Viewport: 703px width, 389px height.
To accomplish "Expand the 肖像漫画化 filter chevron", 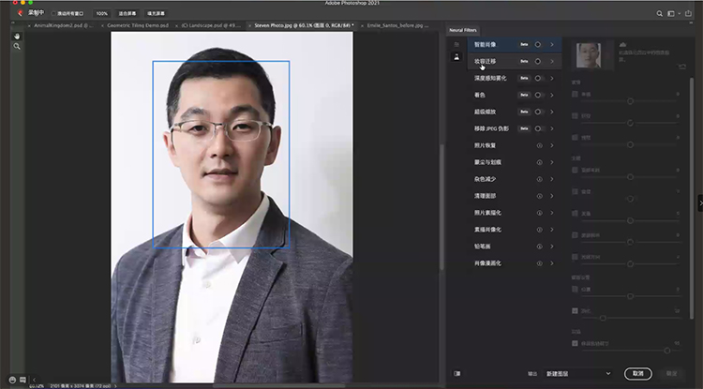I will (x=552, y=263).
